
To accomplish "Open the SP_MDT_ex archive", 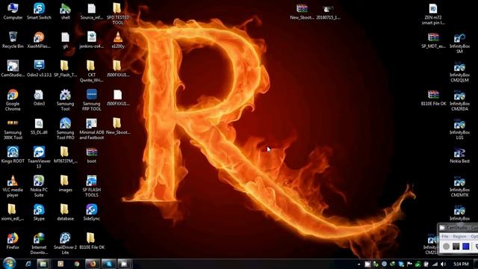I will [x=433, y=40].
